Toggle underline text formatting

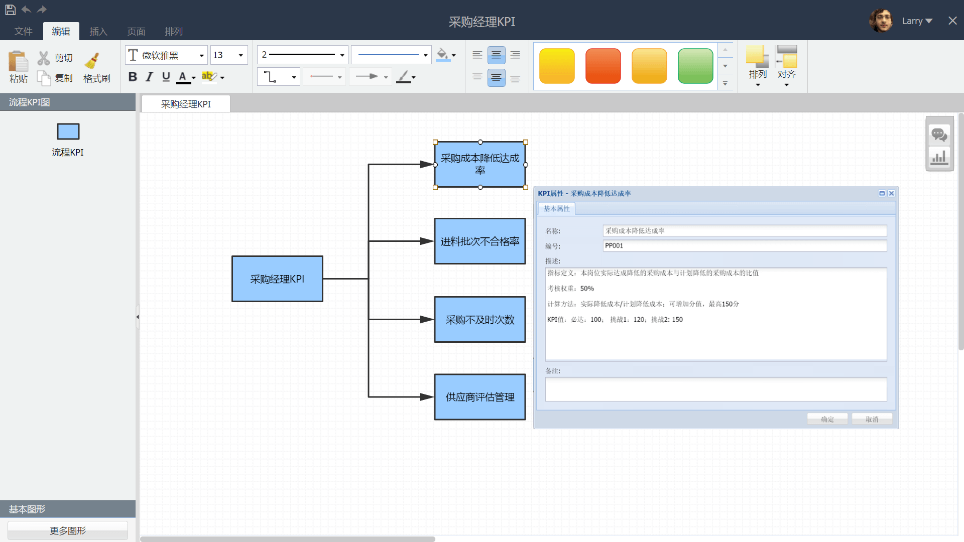point(166,77)
